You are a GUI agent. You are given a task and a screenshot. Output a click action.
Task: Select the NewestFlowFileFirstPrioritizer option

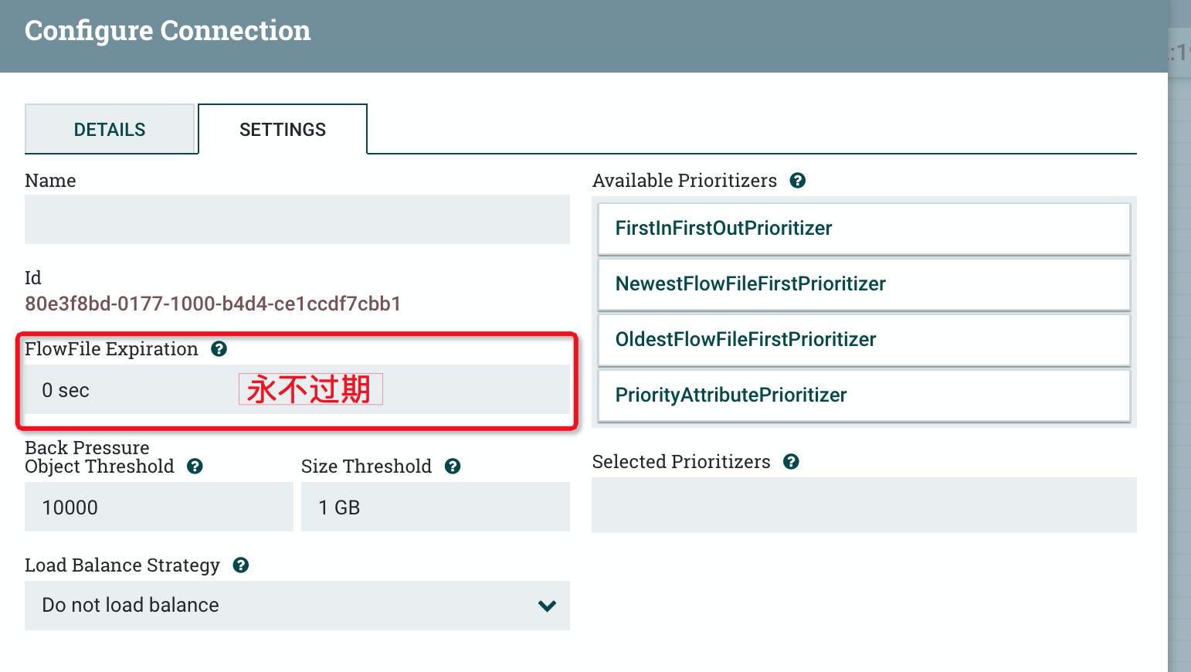[863, 283]
